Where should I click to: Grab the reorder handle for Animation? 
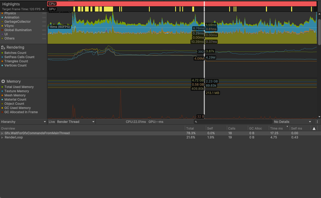(x=44, y=18)
